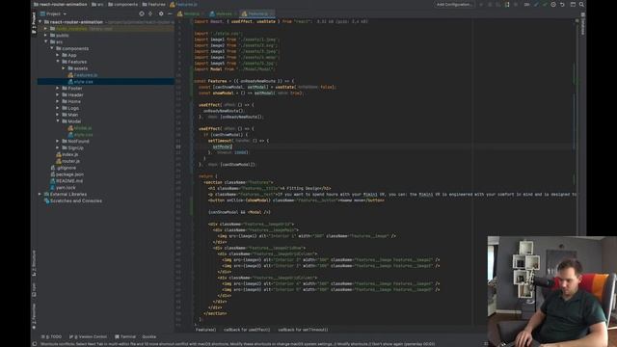Open Structure side tool window tab
Viewport: 617px width, 347px height.
click(x=34, y=263)
